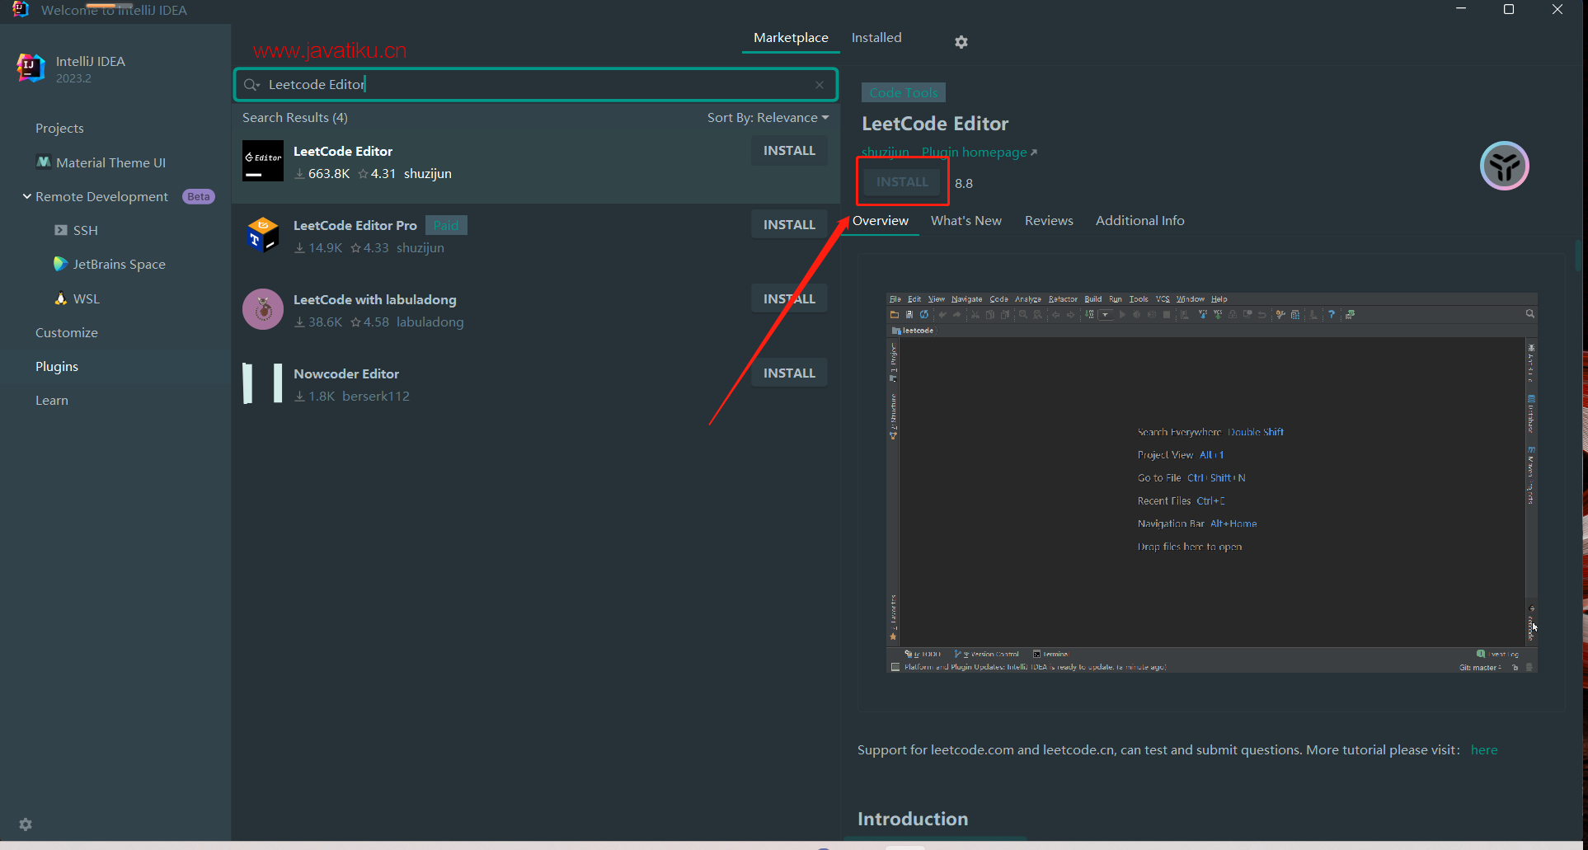Click the version number 8.8

(x=964, y=184)
